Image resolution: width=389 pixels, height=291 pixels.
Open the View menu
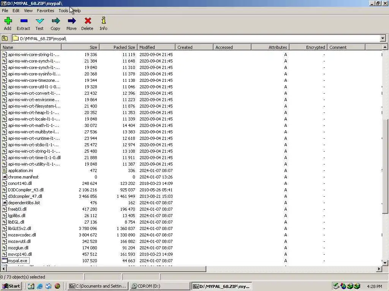tap(28, 11)
